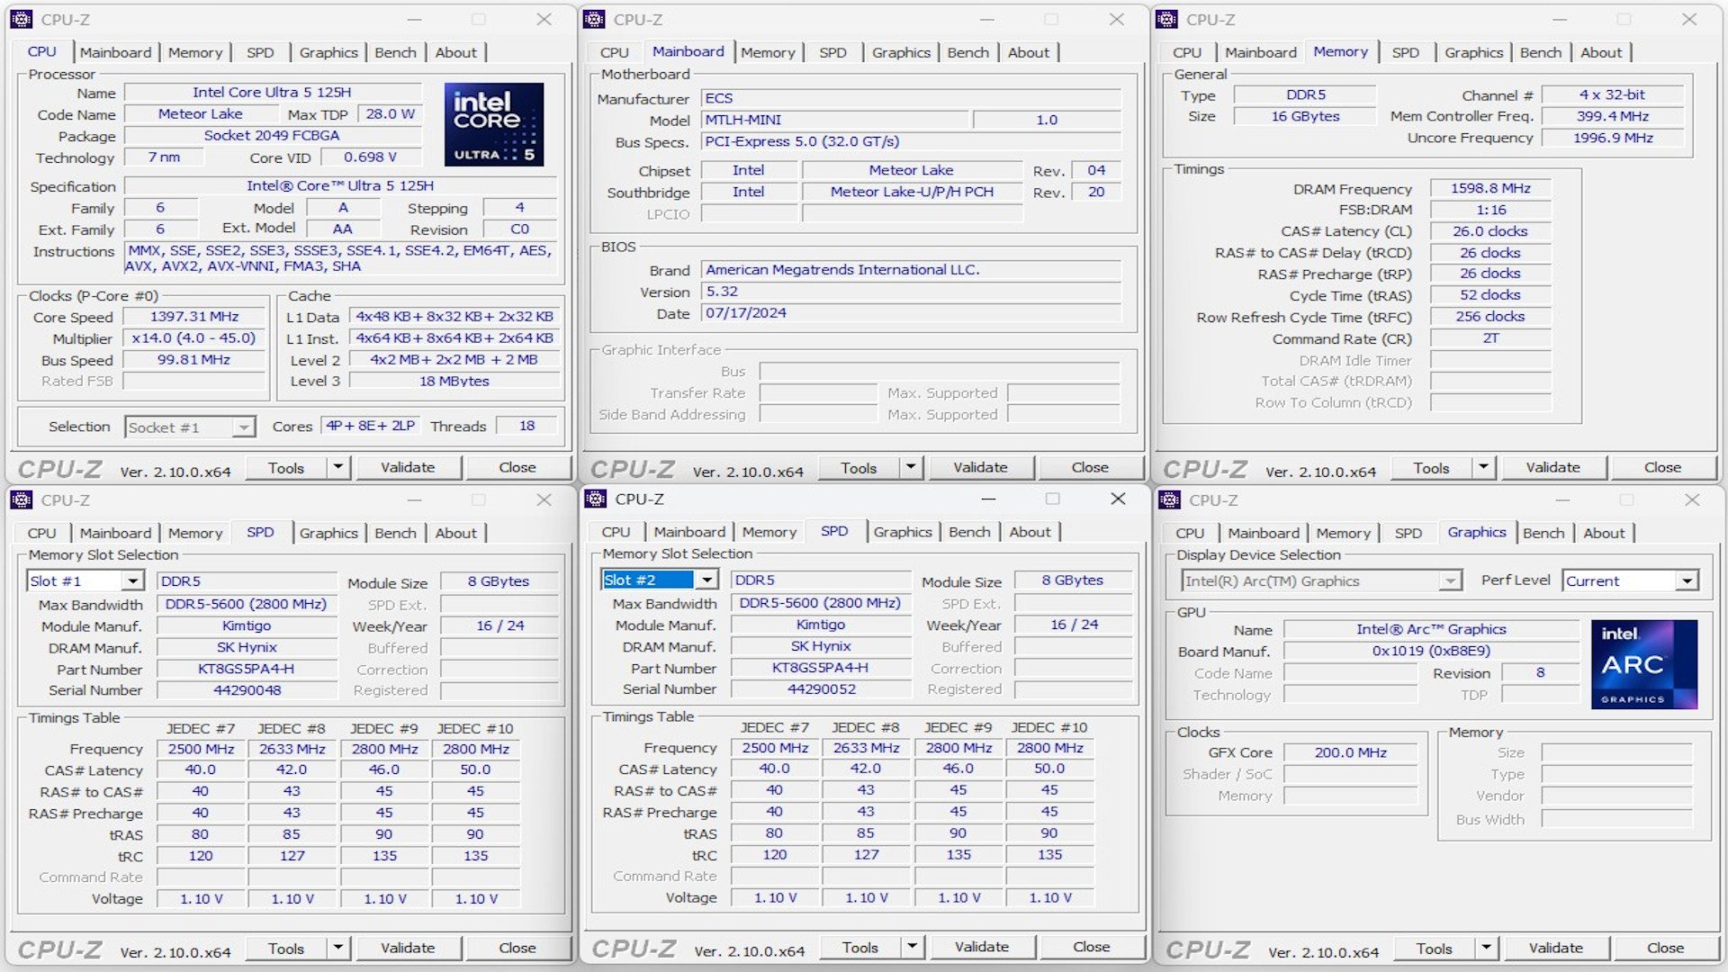The height and width of the screenshot is (972, 1728).
Task: Select the Graphics tab in top-right window
Action: click(x=1476, y=52)
